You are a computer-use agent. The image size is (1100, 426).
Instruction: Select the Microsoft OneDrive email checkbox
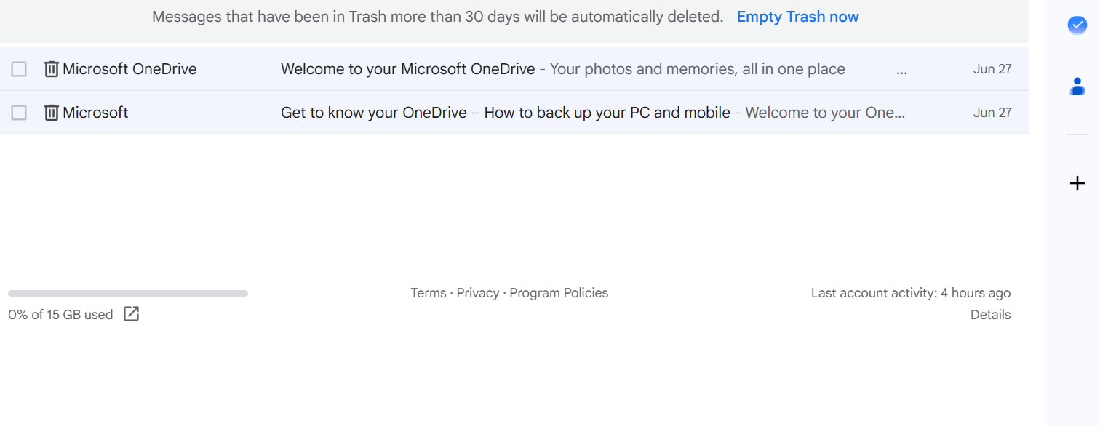tap(19, 69)
